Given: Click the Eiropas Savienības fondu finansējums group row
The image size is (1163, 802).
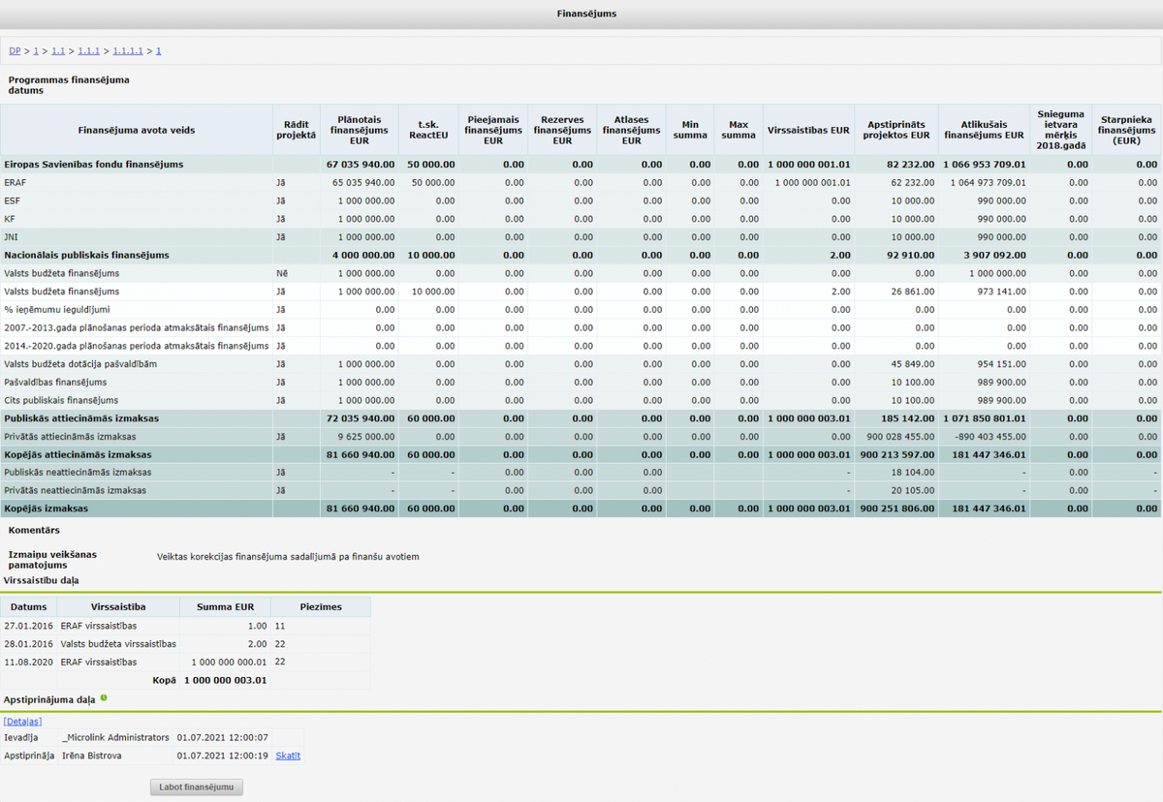Looking at the screenshot, I should 581,165.
